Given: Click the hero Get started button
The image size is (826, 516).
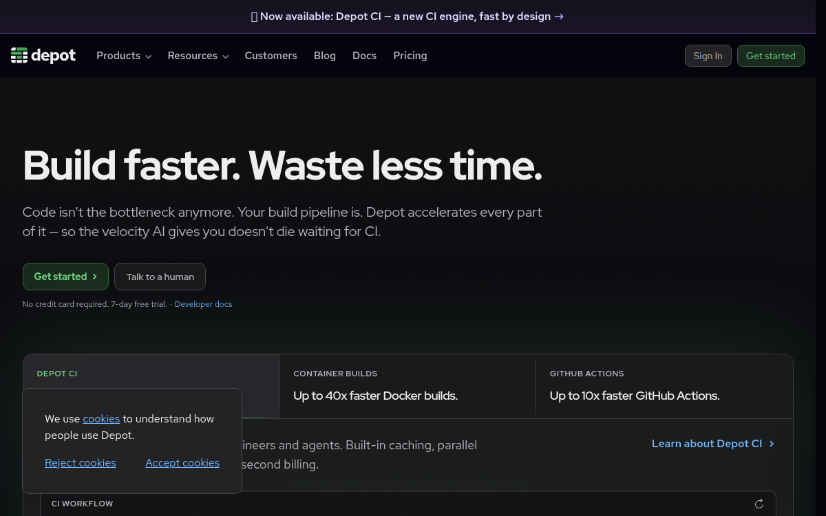Looking at the screenshot, I should (x=65, y=277).
